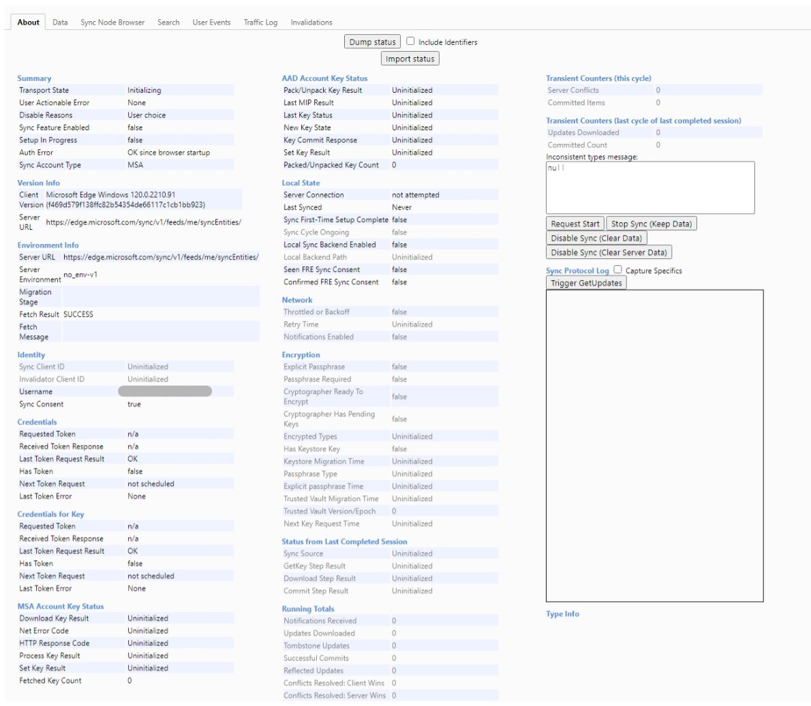Tick the Capture Specifics checkbox
811x706 pixels.
pos(617,269)
